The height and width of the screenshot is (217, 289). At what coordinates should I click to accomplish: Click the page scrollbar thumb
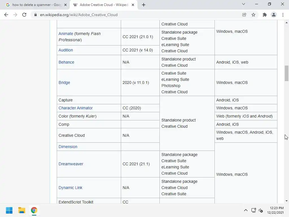286,73
